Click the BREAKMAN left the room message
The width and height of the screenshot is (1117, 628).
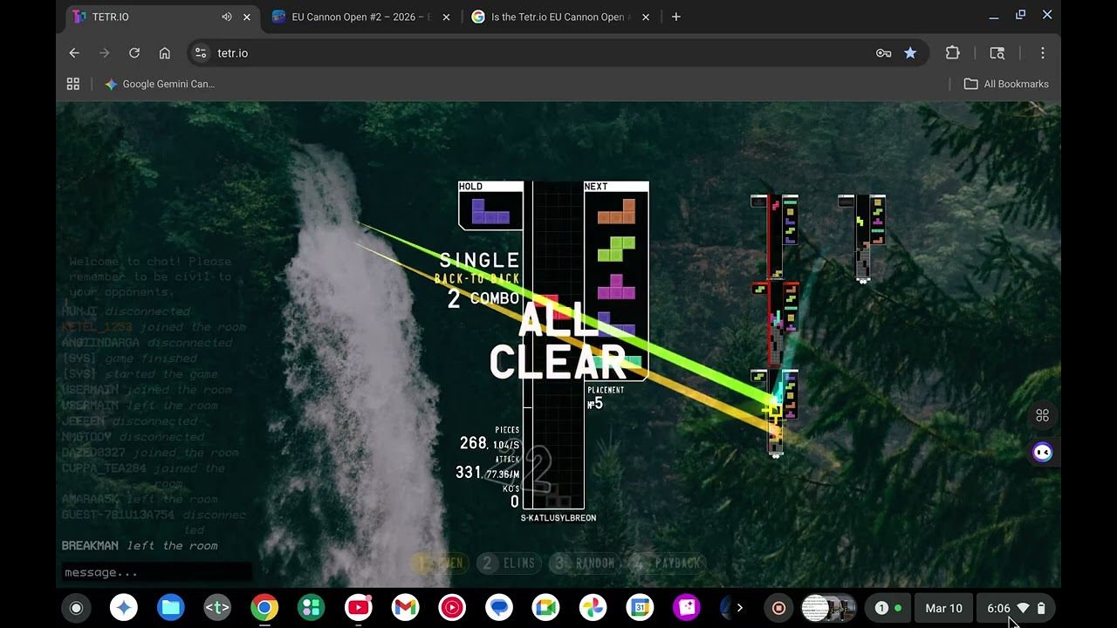(x=140, y=546)
